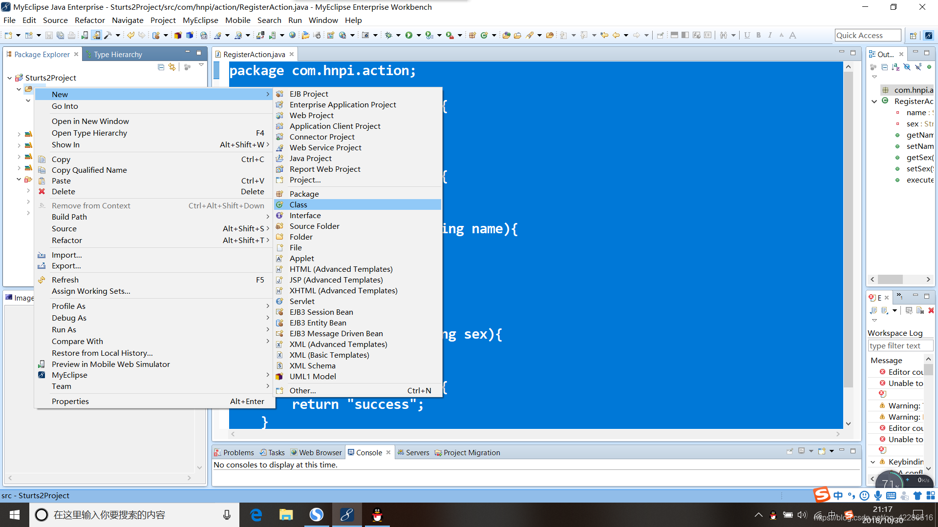This screenshot has height=527, width=938.
Task: Toggle Hide Non-Public Members in Outline
Action: (x=929, y=67)
